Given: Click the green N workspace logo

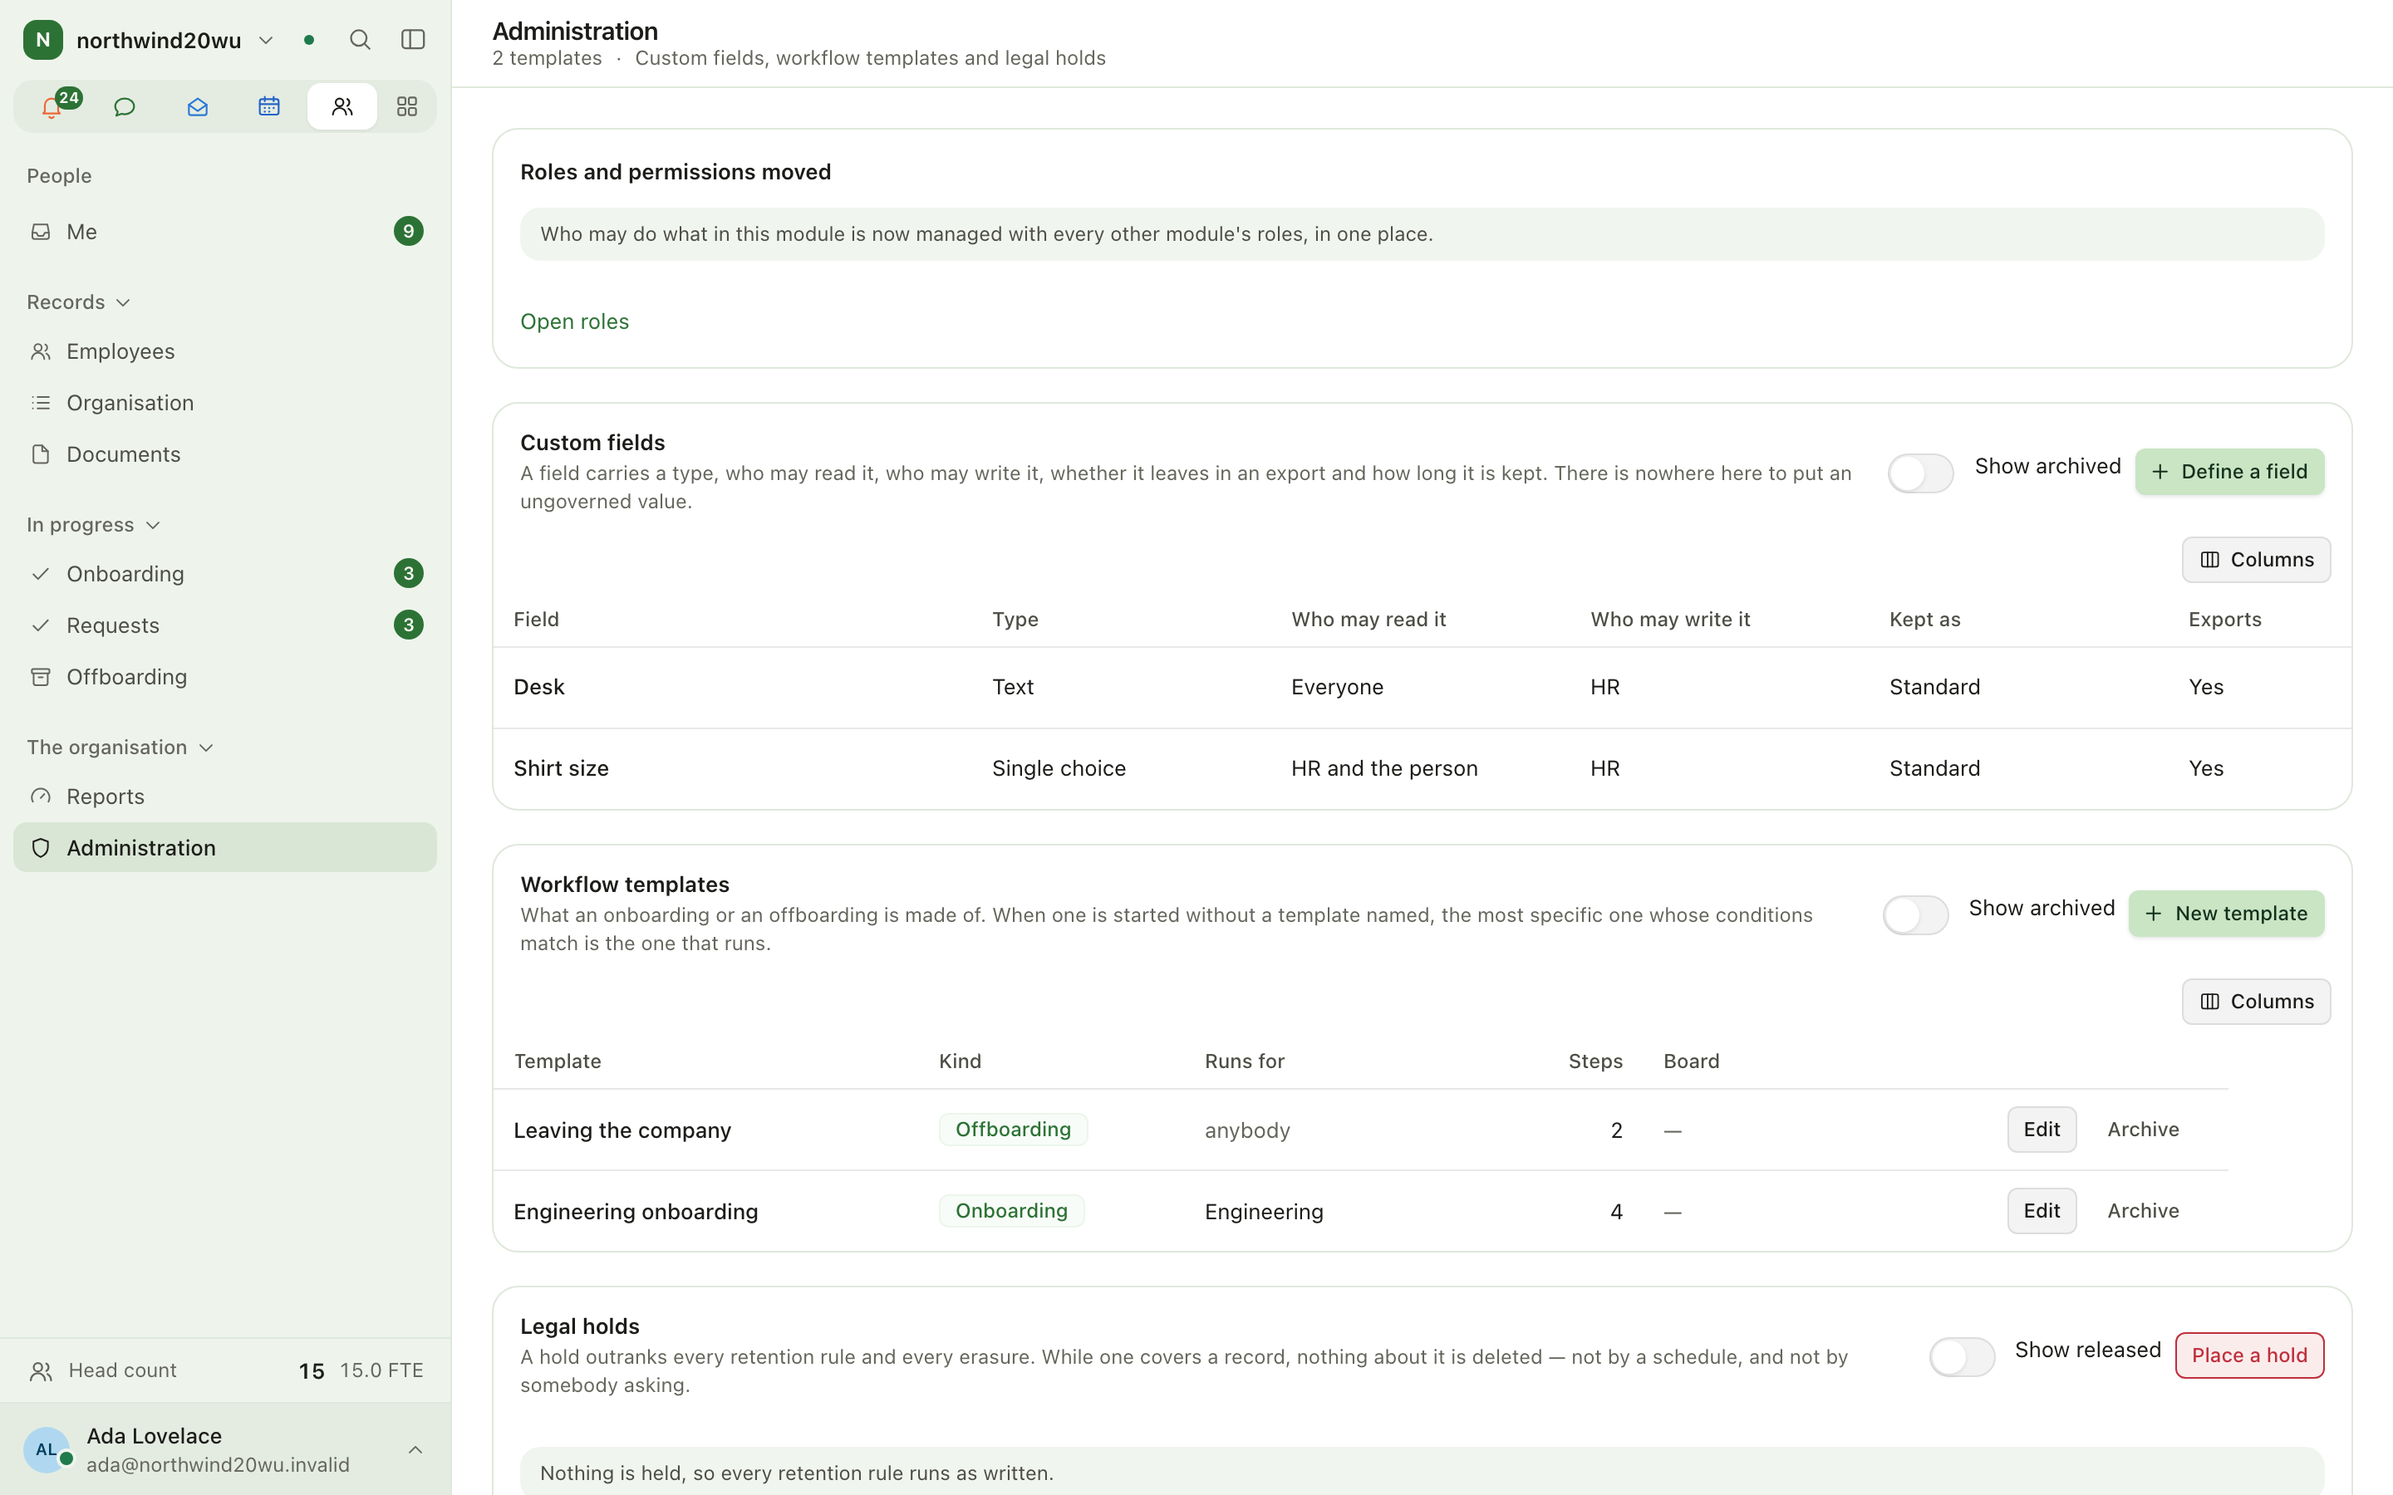Looking at the screenshot, I should tap(43, 40).
